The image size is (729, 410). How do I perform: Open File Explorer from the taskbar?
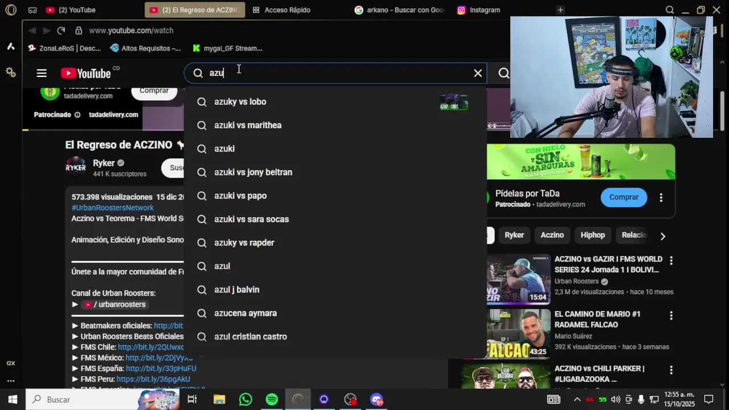point(219,399)
